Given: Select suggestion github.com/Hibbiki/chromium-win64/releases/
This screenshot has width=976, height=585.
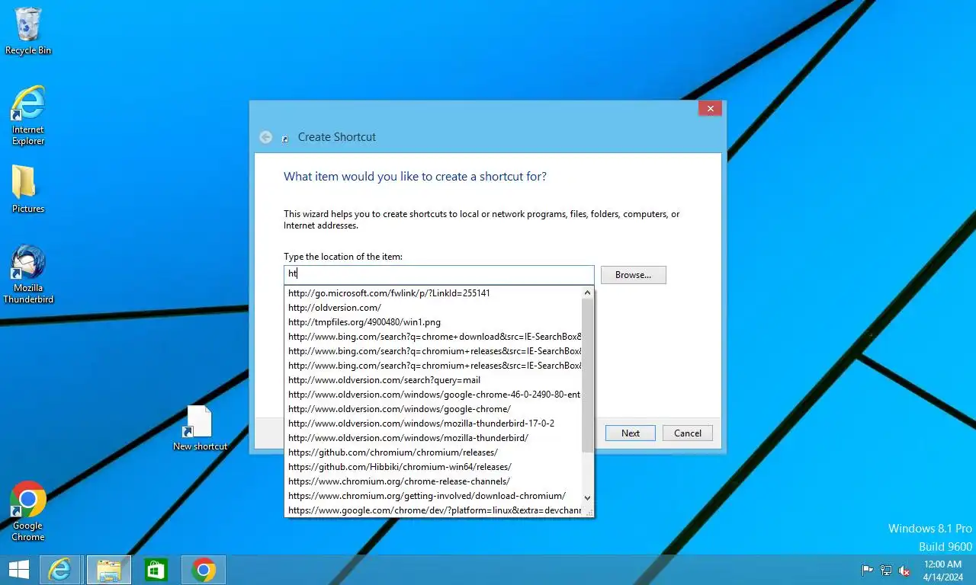Looking at the screenshot, I should tap(433, 467).
